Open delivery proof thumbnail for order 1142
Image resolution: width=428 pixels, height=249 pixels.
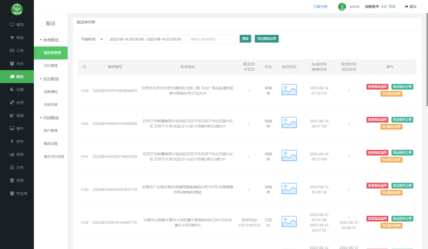289,123
